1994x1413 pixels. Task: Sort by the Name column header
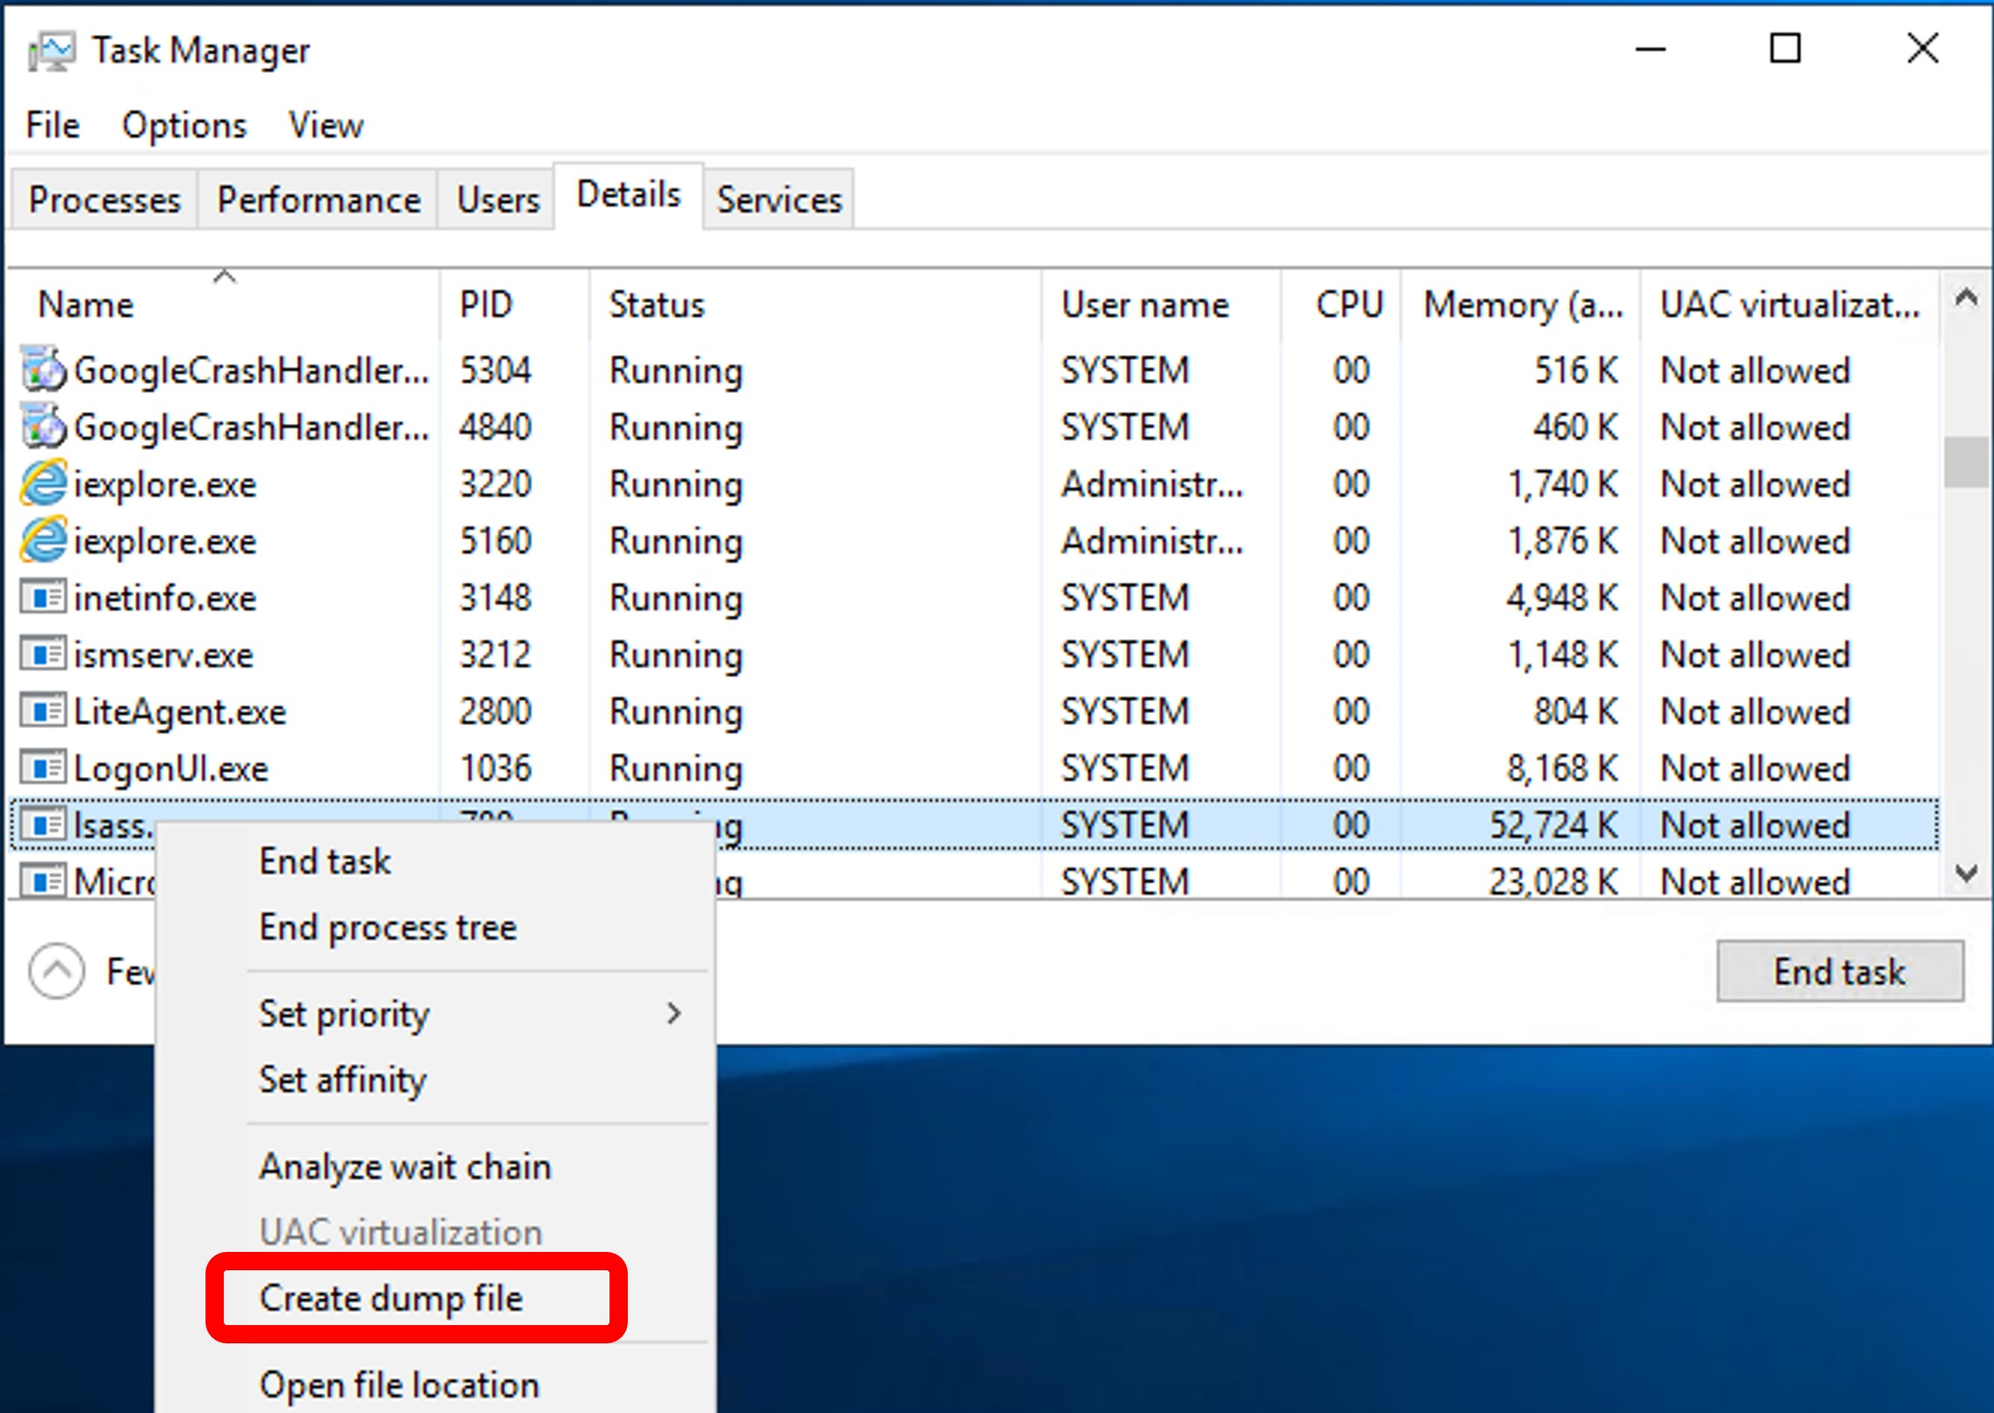pos(86,306)
